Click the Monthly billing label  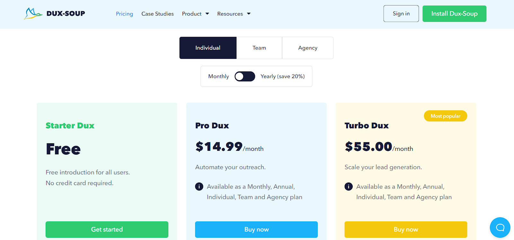point(218,76)
